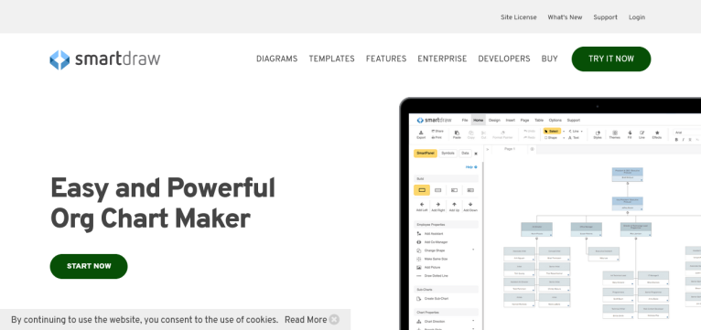This screenshot has height=330, width=701.
Task: Toggle Bold text formatting
Action: [676, 140]
